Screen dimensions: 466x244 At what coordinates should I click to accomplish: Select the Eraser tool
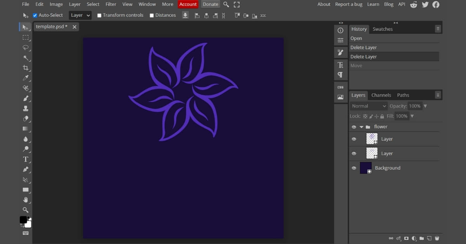25,119
